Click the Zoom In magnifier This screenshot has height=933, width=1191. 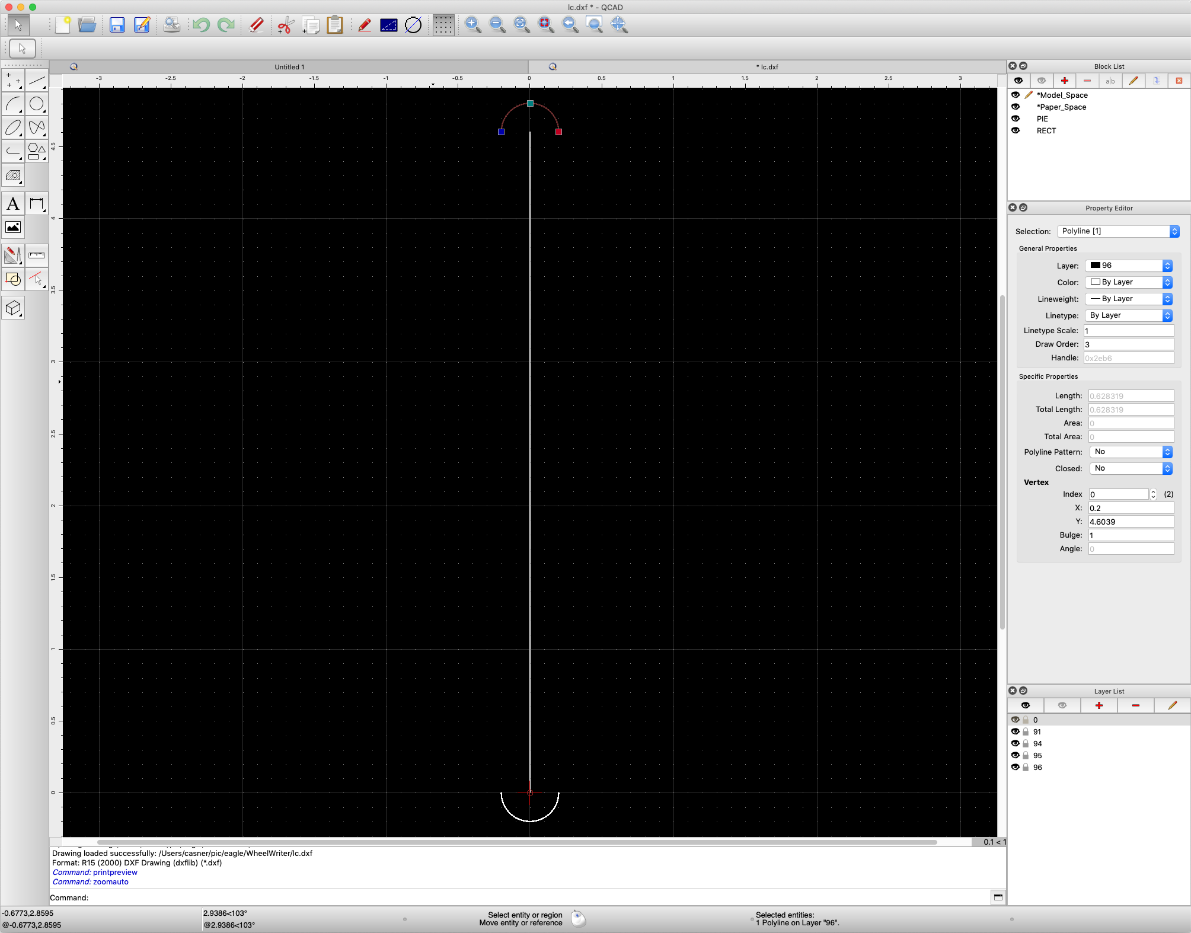(x=473, y=25)
